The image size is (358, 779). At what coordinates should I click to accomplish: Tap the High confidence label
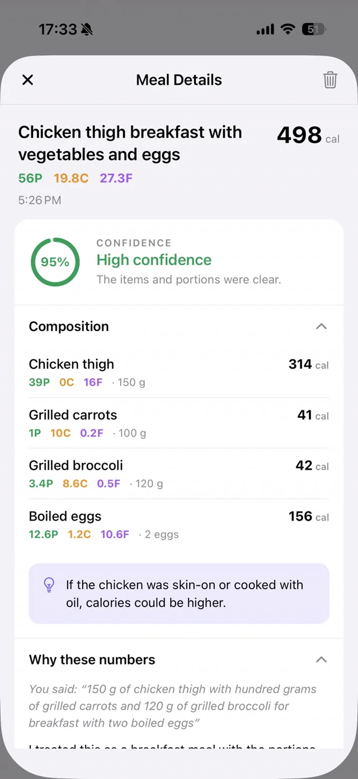[154, 260]
